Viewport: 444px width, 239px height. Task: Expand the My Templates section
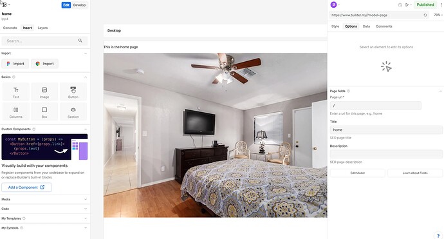pos(86,218)
